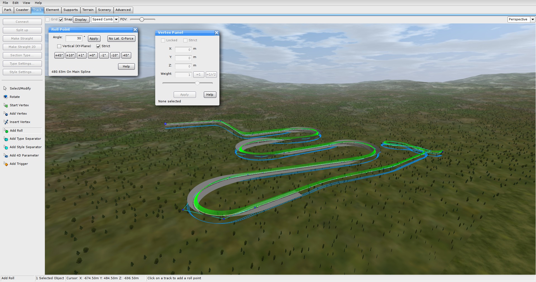Expand the Perspective view dropdown
The image size is (536, 282).
(x=532, y=20)
